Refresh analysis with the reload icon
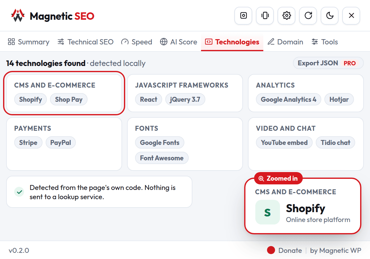The height and width of the screenshot is (259, 370). (308, 15)
